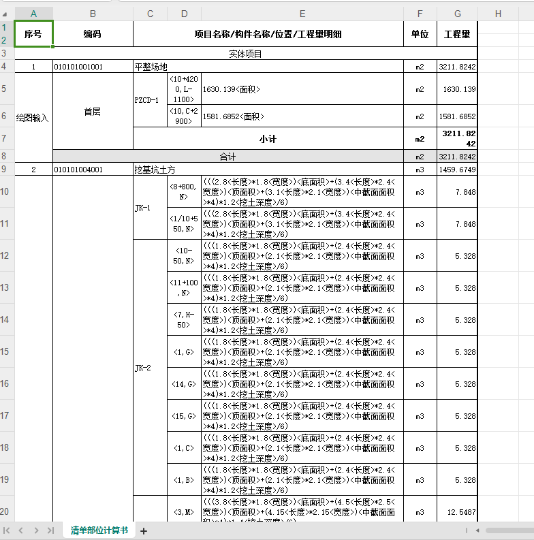Click the 编码 header cell

(x=93, y=34)
